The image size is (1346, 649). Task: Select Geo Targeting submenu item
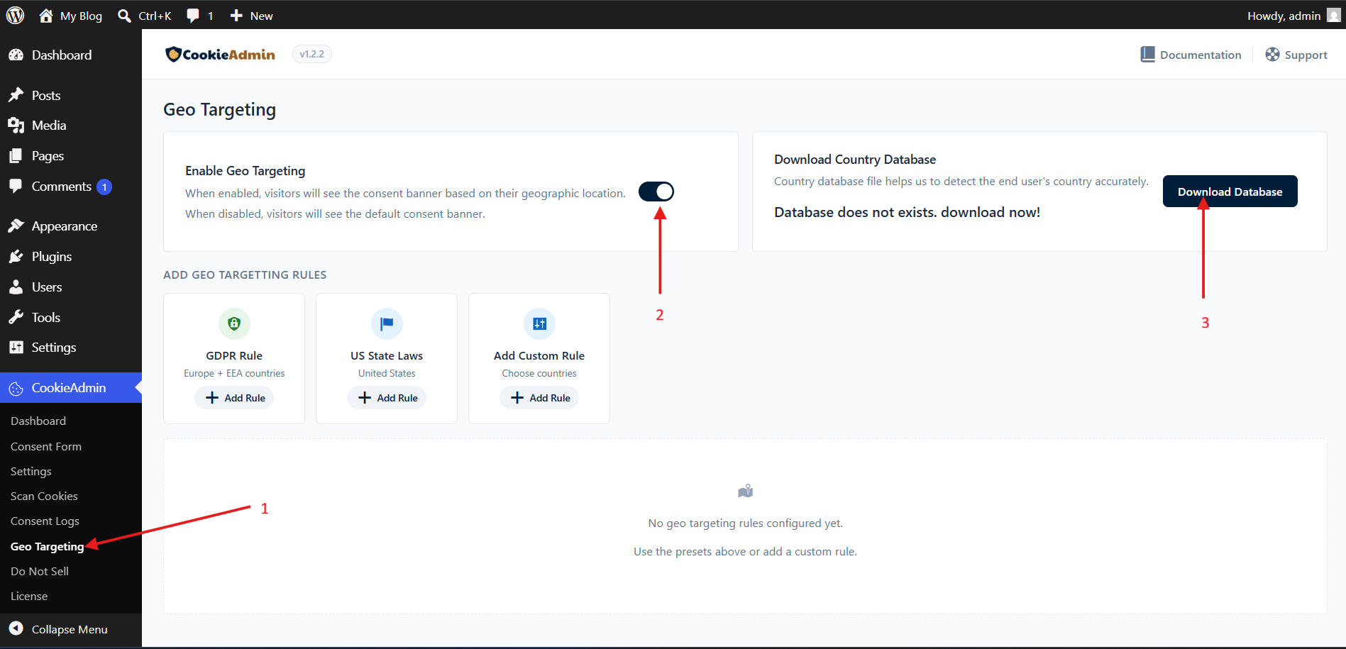(x=48, y=547)
